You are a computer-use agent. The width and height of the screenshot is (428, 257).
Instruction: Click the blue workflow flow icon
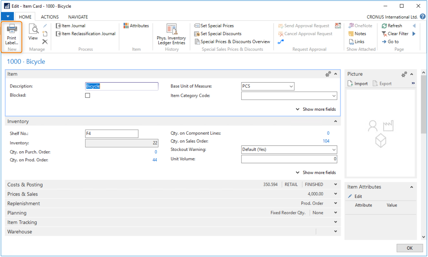pyautogui.click(x=281, y=42)
